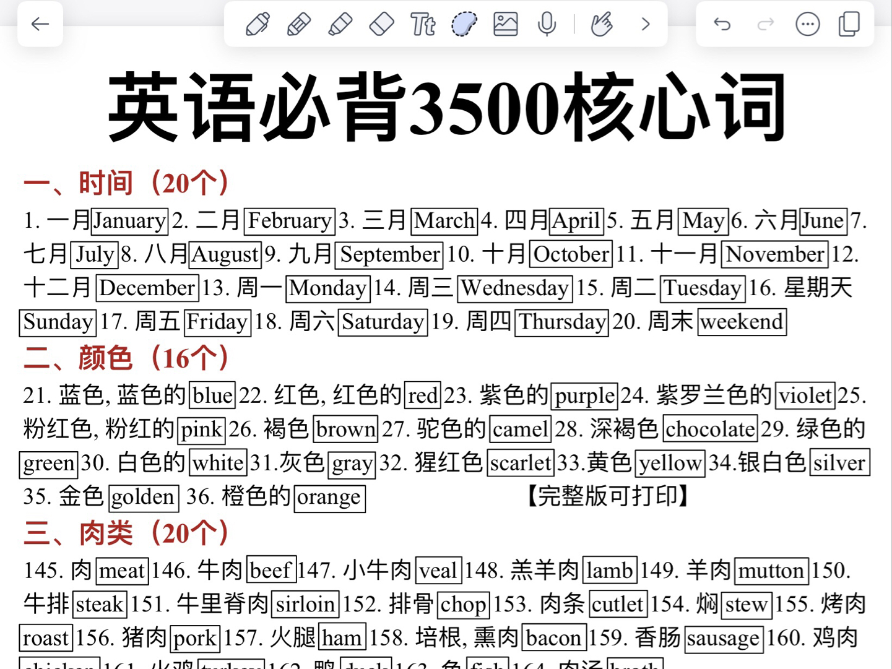Click the word Saturday
The image size is (892, 669).
(x=383, y=322)
